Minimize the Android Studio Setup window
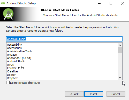The width and height of the screenshot is (129, 100). pyautogui.click(x=99, y=3)
